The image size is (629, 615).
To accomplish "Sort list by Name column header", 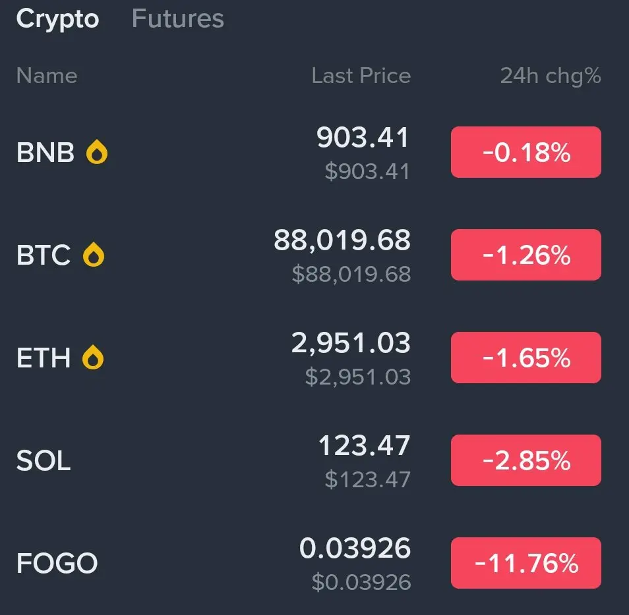I will [46, 76].
